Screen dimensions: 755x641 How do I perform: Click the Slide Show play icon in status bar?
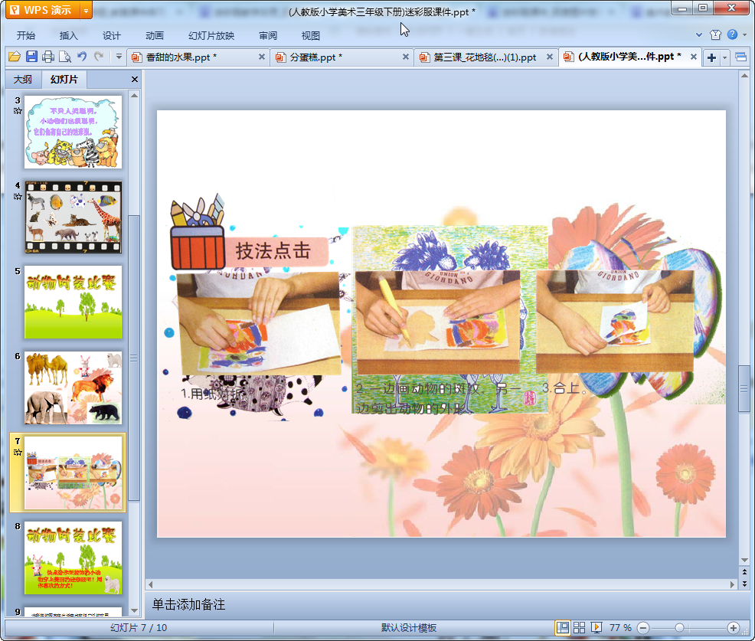(596, 627)
